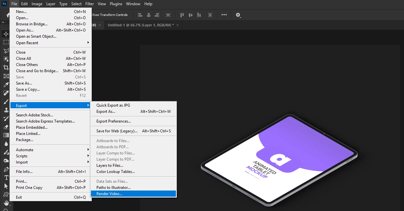Choose Save As from File menu
This screenshot has height=211, width=404.
(50, 83)
